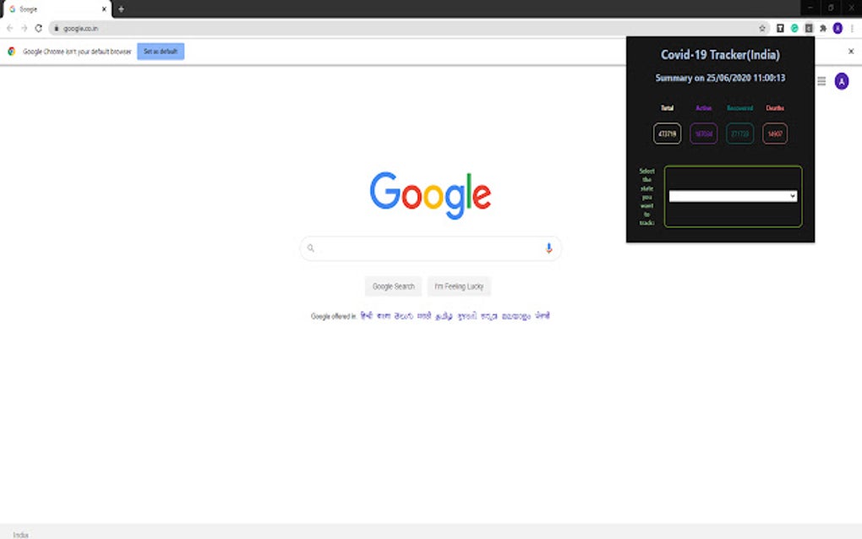Viewport: 862px width, 539px height.
Task: Dismiss the default browser notification
Action: click(851, 51)
